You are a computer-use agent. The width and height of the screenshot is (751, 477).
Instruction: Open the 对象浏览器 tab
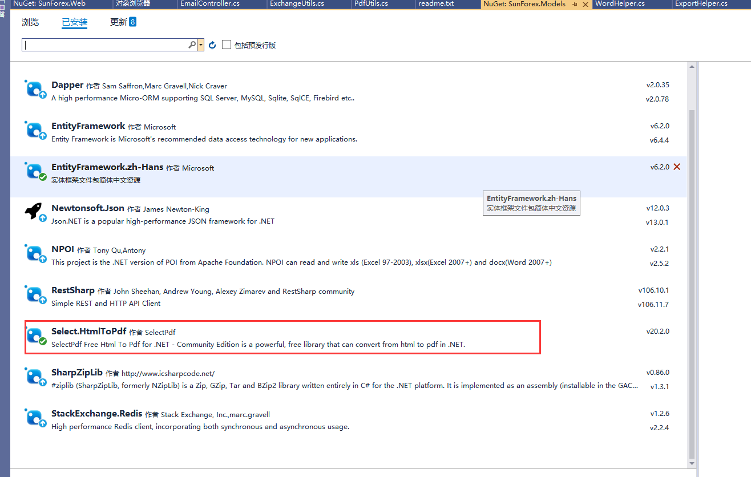point(133,3)
